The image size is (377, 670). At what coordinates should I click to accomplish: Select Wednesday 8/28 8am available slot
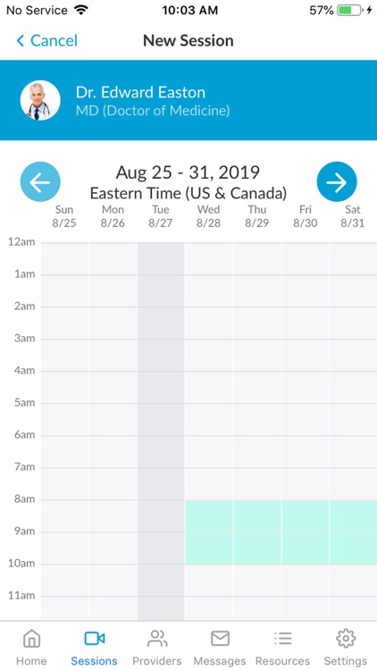click(209, 515)
